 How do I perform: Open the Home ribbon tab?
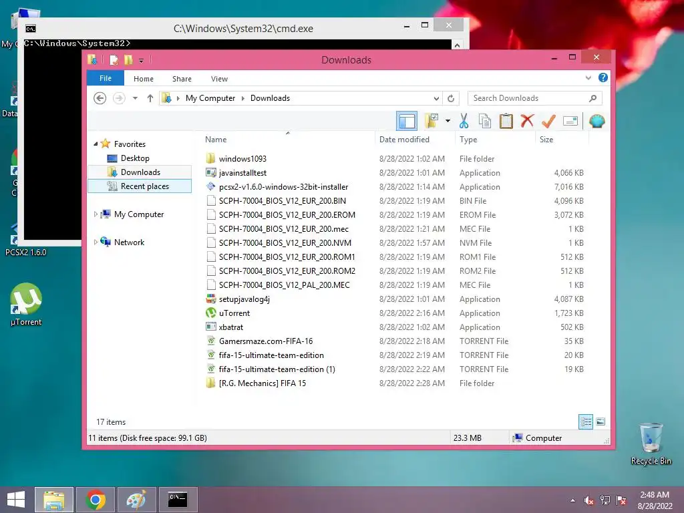tap(144, 79)
